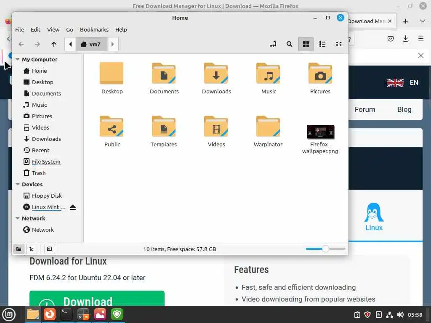The image size is (431, 323).
Task: Open file search with the magnifier icon
Action: click(x=289, y=44)
